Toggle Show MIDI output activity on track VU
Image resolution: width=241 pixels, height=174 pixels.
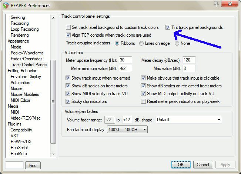click(x=143, y=94)
